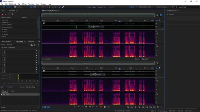Click Zoom Out Time icon

coord(139,107)
